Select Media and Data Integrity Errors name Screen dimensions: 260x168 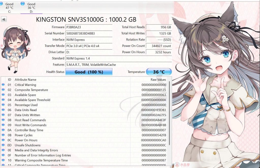(x=36, y=150)
